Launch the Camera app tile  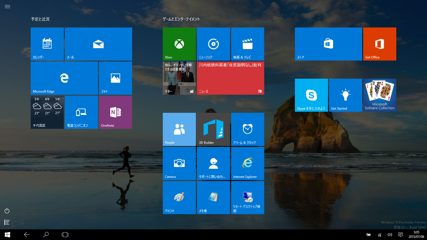[x=179, y=163]
